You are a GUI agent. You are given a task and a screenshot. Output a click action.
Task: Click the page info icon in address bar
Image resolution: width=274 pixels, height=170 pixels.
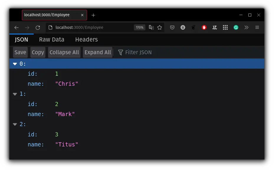coord(50,27)
